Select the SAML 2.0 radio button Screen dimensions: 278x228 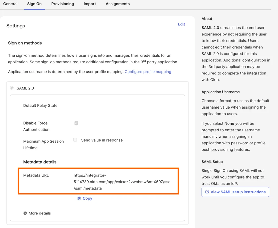click(12, 88)
